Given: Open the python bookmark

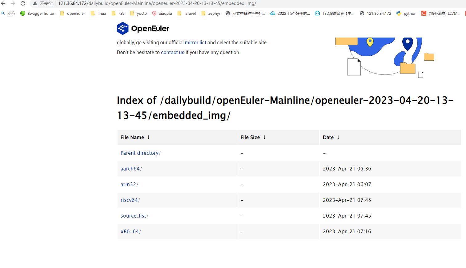Looking at the screenshot, I should [406, 13].
